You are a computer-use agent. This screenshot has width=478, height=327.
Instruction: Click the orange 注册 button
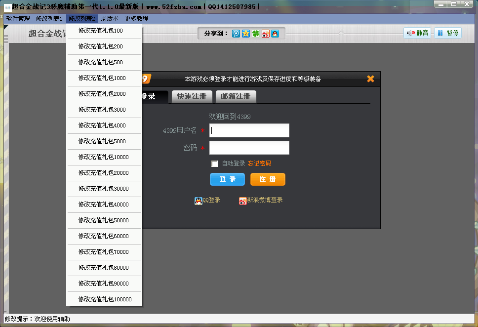(x=268, y=179)
